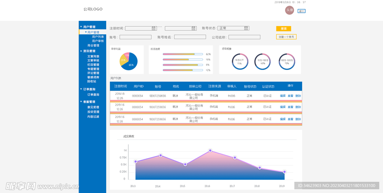Open 敏感词库 in the sidebar
This screenshot has height=193, width=383.
click(93, 77)
